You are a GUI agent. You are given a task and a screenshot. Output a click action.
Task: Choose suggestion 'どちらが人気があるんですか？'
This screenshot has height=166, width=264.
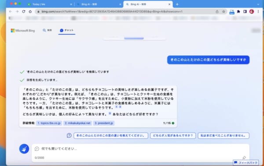[173, 135]
